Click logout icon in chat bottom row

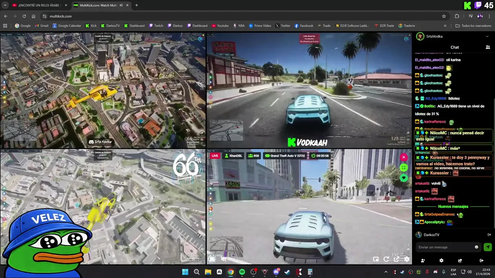click(481, 261)
